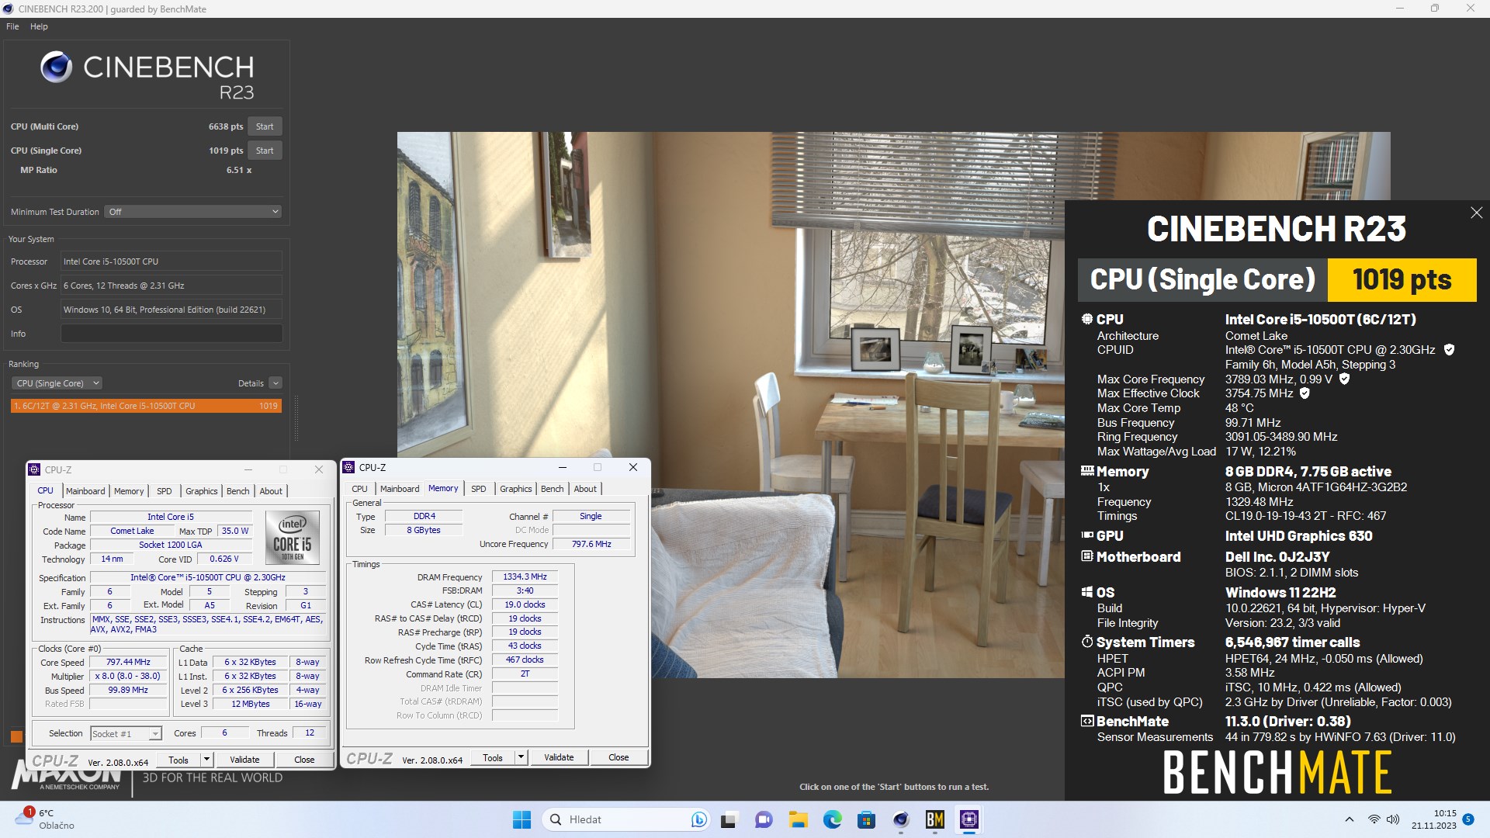Click Validate in right CPU-Z window

click(x=559, y=757)
